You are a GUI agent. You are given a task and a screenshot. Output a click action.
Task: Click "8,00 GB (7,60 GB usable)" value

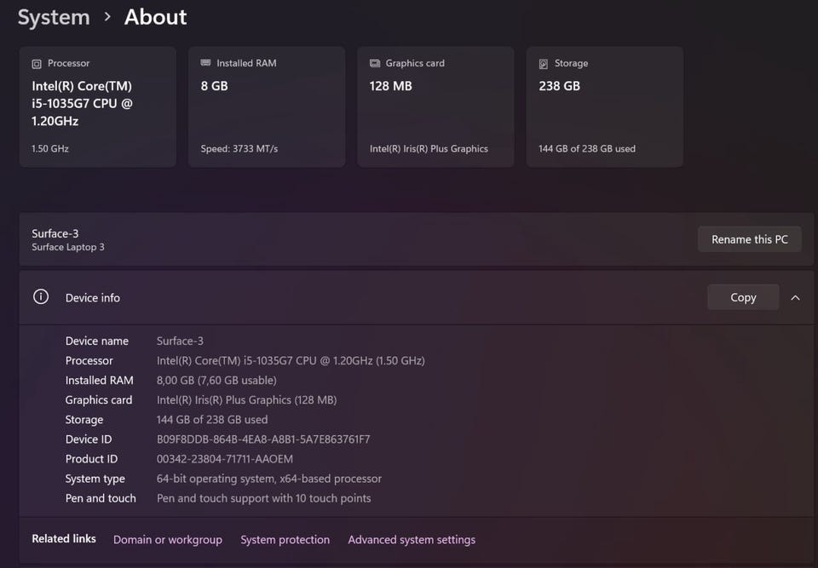216,381
